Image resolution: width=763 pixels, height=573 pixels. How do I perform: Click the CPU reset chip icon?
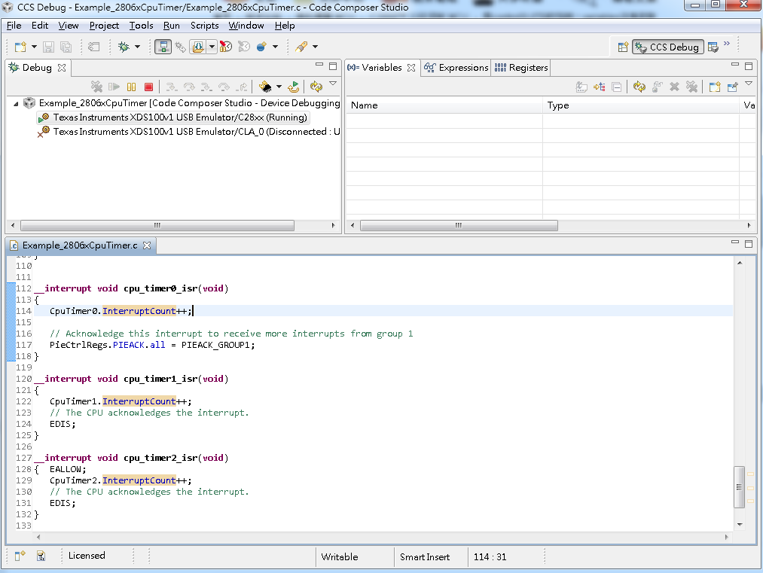(x=265, y=87)
